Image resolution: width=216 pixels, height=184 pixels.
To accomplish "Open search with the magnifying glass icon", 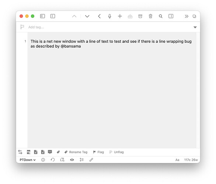I will pos(161,16).
